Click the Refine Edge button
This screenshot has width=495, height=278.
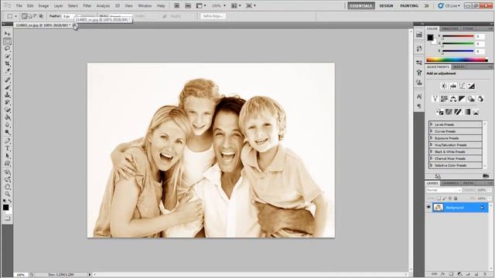pyautogui.click(x=213, y=16)
